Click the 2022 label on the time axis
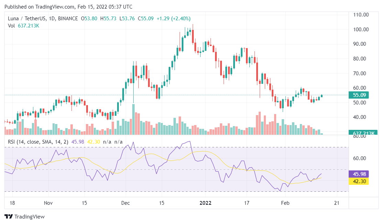 tap(206, 203)
